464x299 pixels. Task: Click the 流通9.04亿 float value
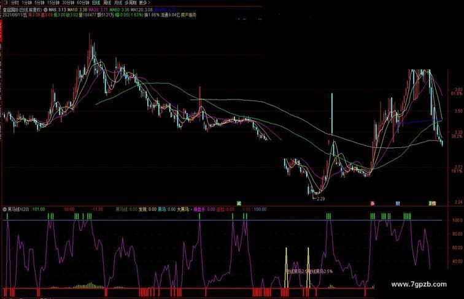170,15
